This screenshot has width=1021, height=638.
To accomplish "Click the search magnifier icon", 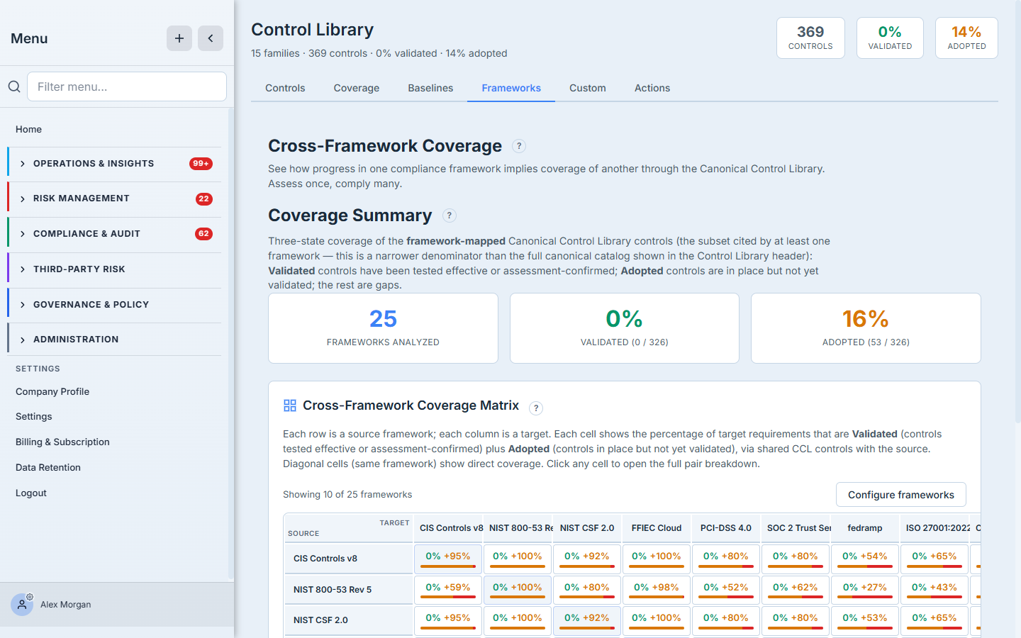I will tap(14, 86).
